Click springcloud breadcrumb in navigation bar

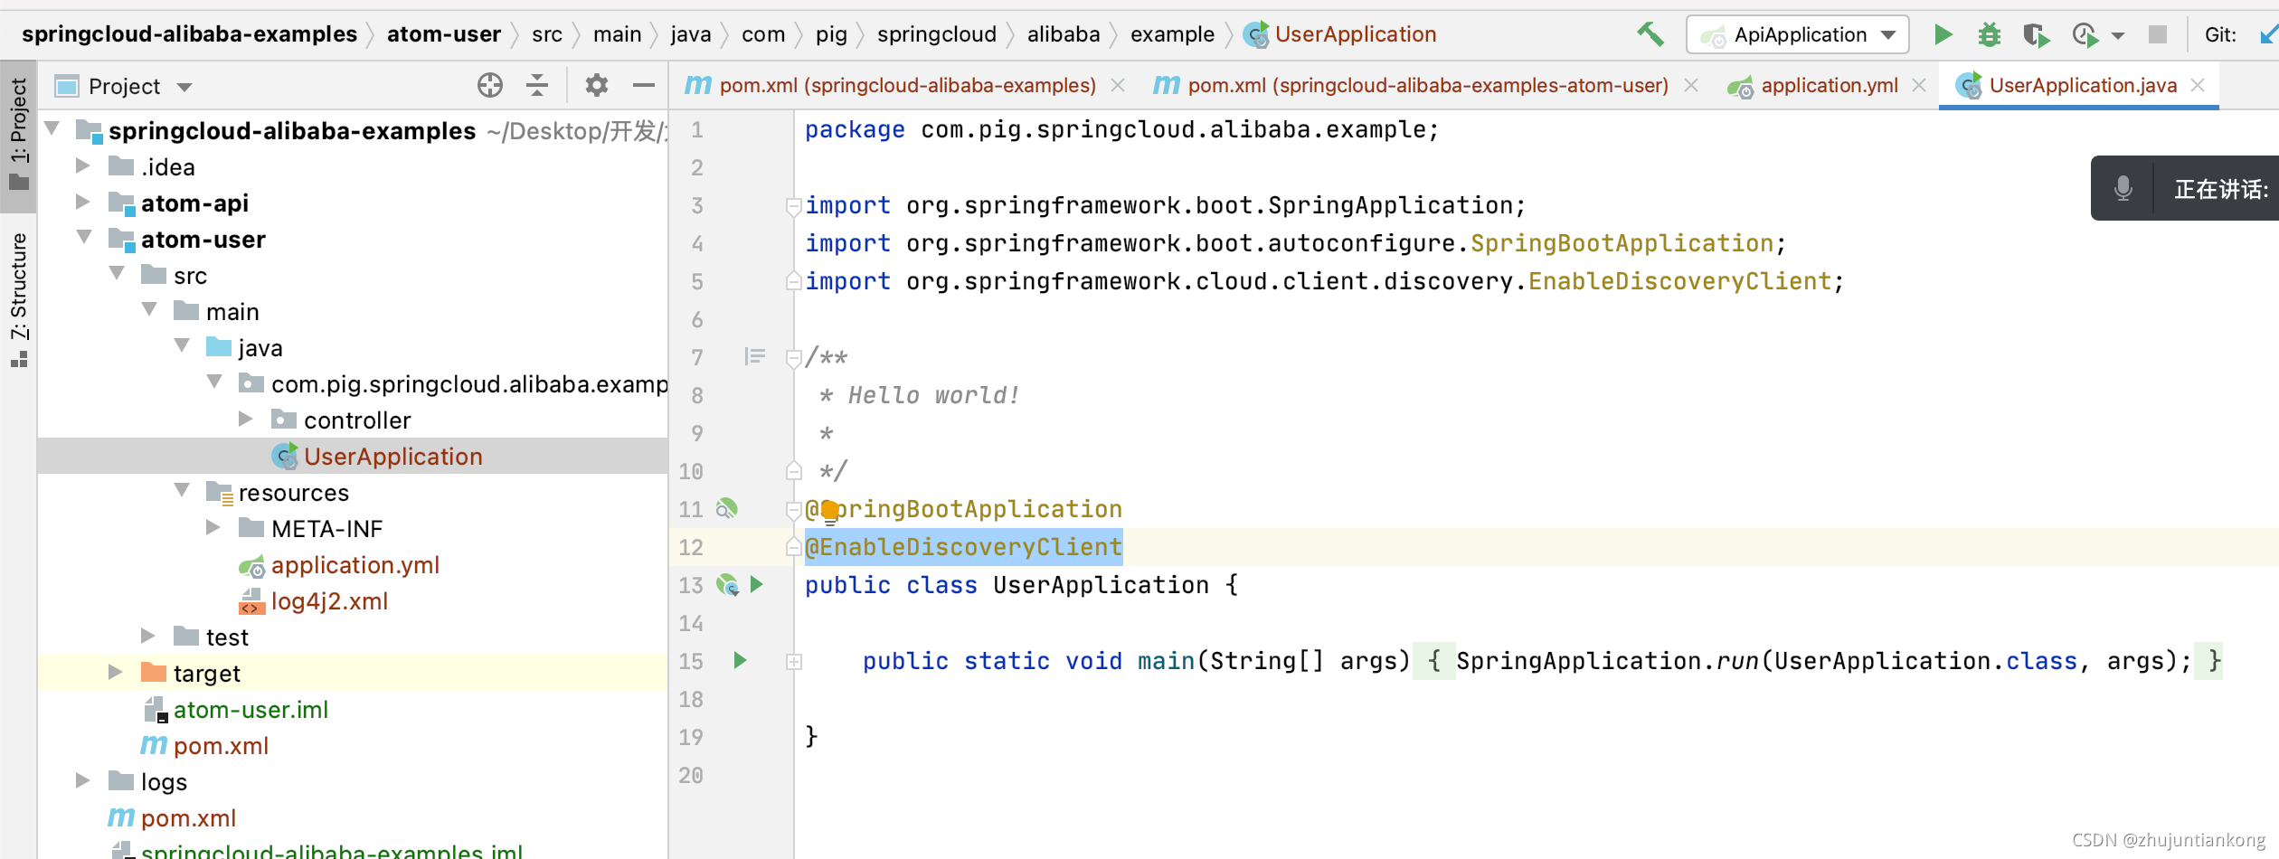click(x=936, y=34)
